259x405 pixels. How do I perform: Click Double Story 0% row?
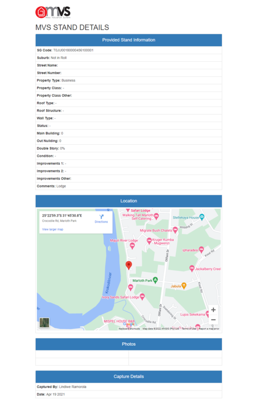point(129,148)
